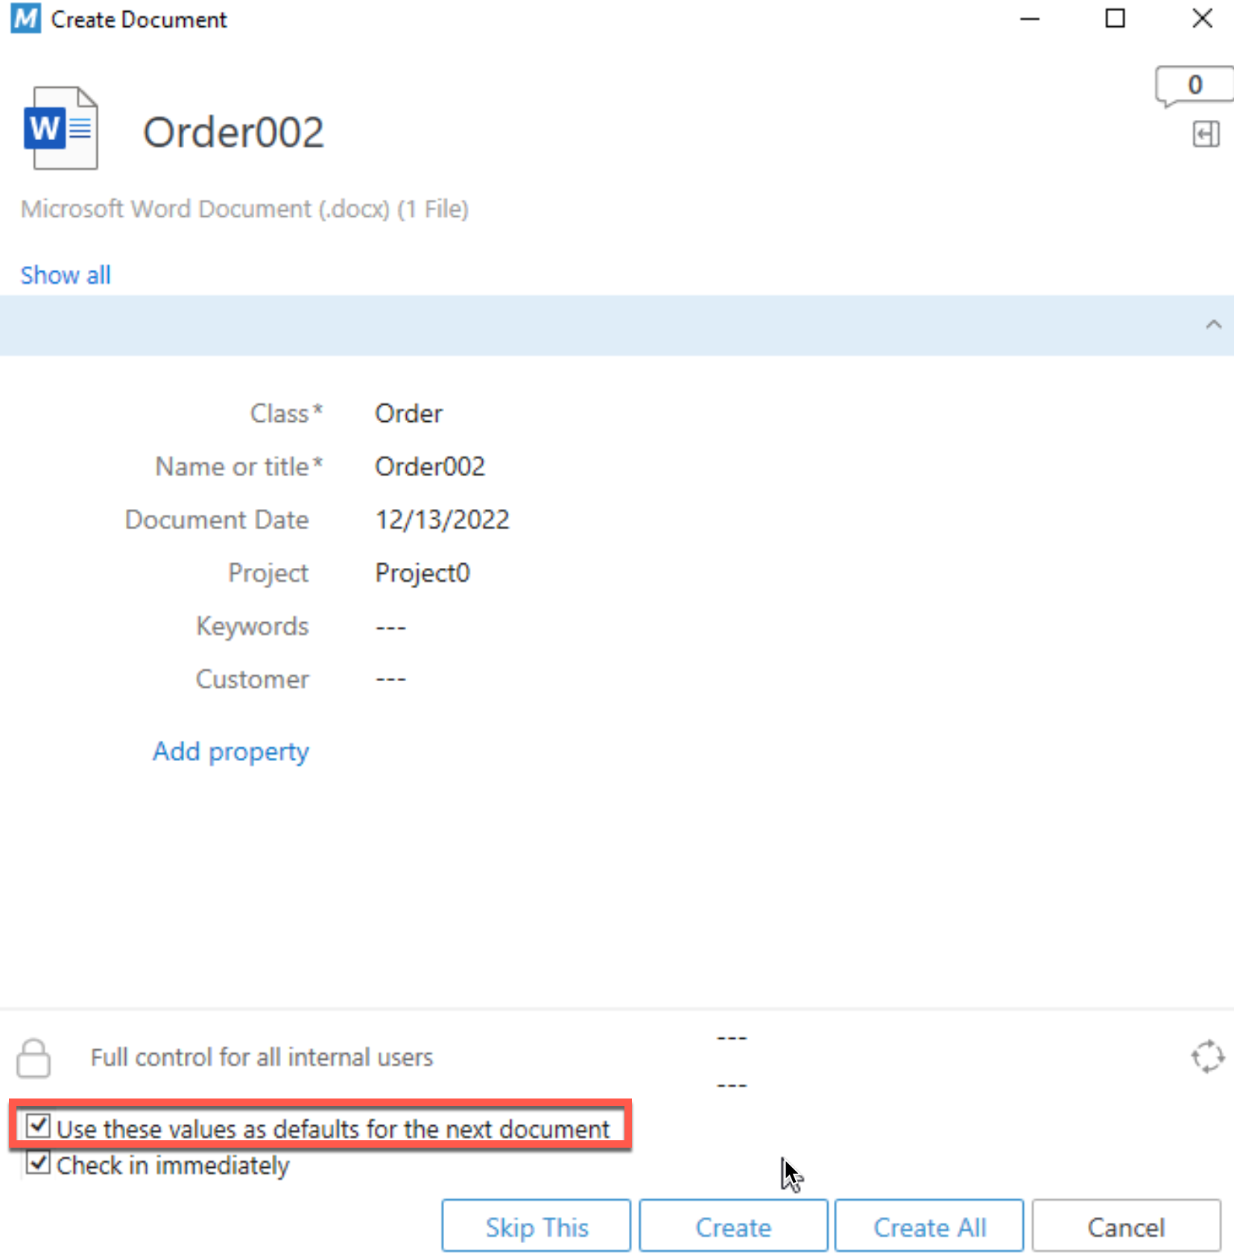The height and width of the screenshot is (1255, 1234).
Task: Collapse the properties section chevron
Action: pos(1213,324)
